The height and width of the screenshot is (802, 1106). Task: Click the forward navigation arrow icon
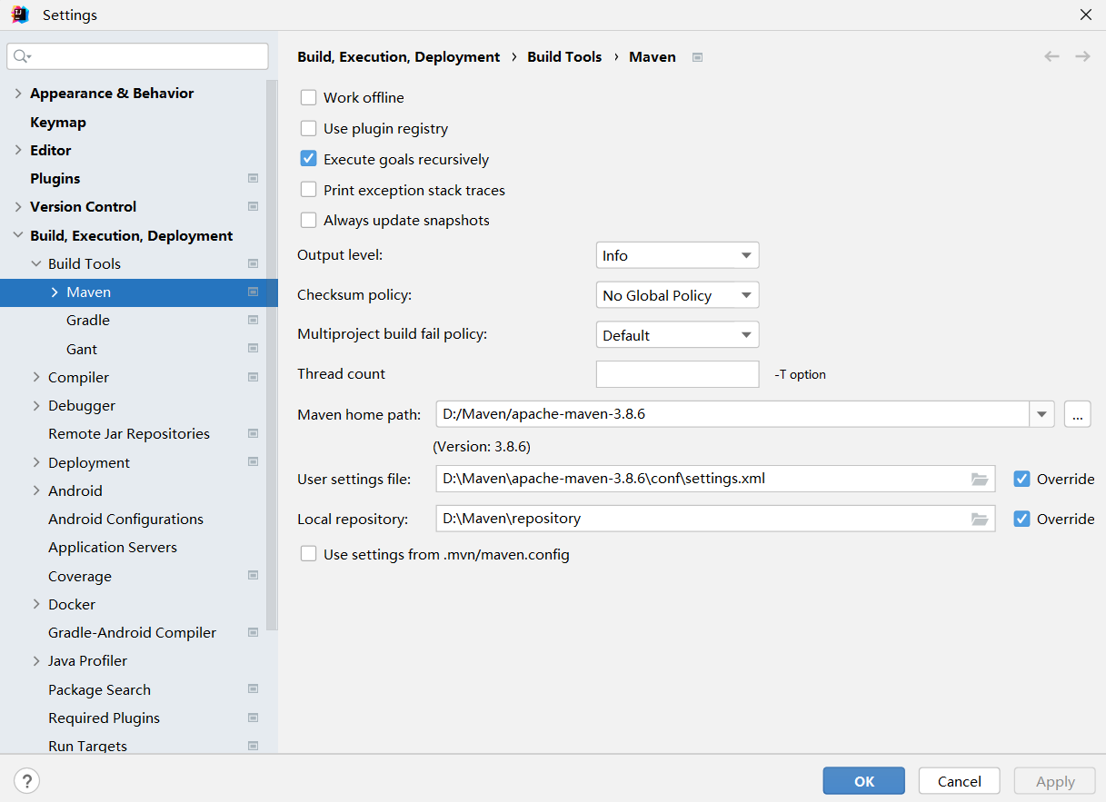[x=1082, y=56]
